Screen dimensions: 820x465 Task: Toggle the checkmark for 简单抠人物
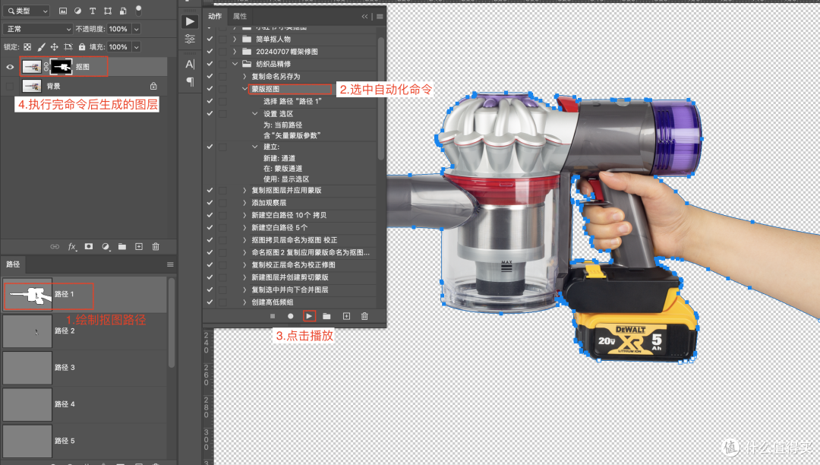pos(210,40)
